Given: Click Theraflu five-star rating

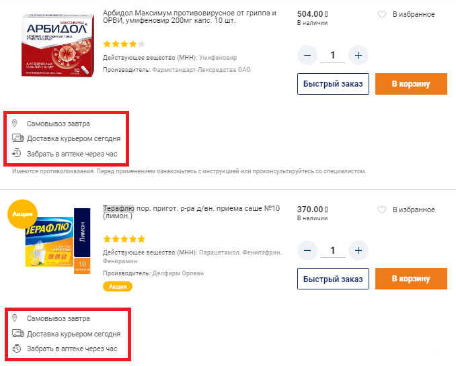Looking at the screenshot, I should point(124,239).
